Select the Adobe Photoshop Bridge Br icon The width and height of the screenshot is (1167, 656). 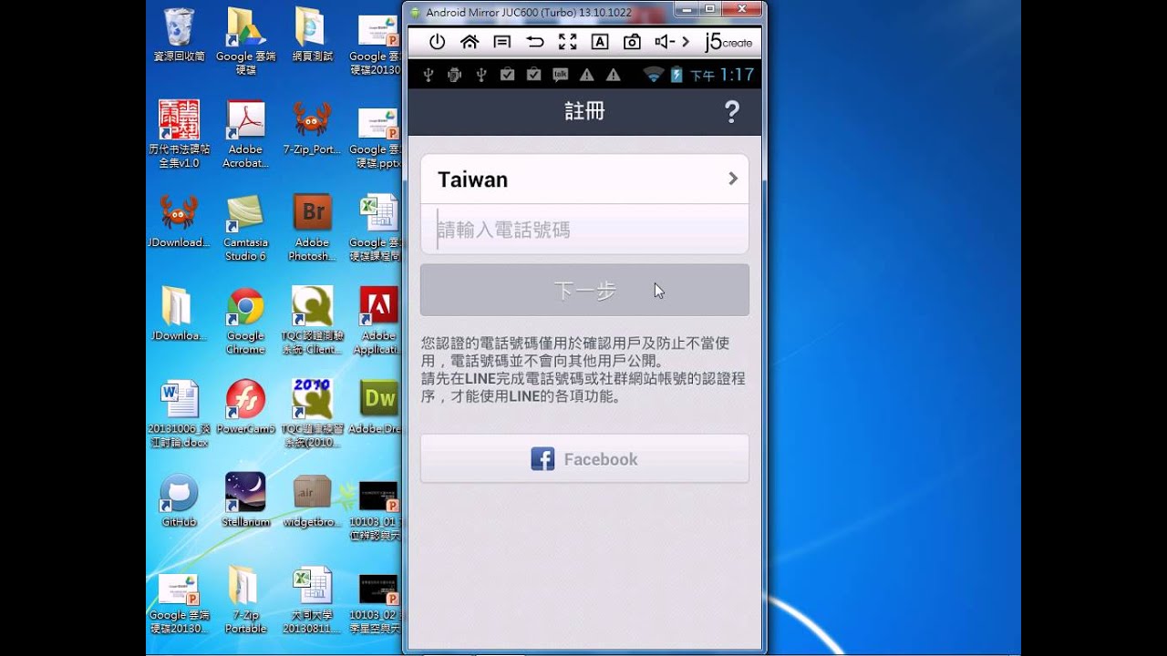coord(312,227)
